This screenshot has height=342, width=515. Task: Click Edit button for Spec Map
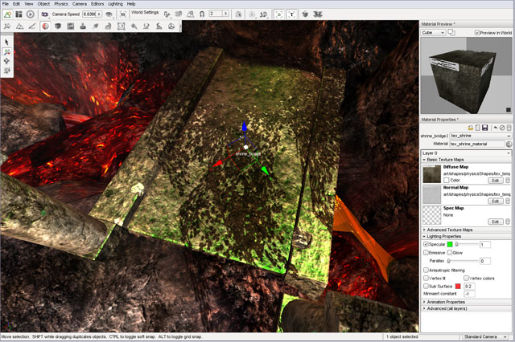495,222
